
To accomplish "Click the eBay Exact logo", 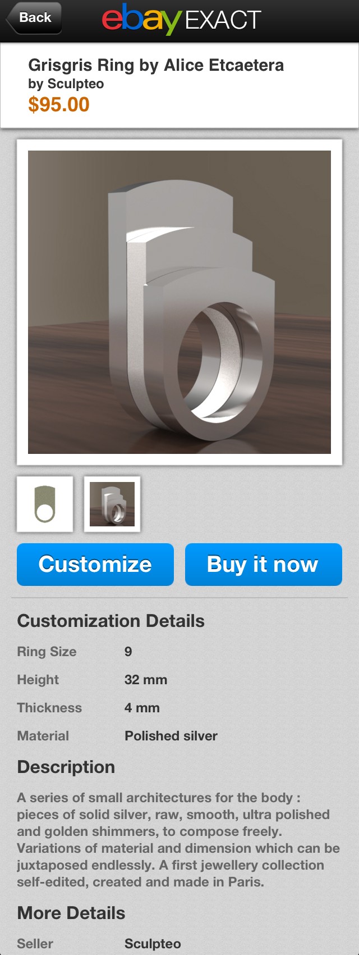I will coord(181,20).
